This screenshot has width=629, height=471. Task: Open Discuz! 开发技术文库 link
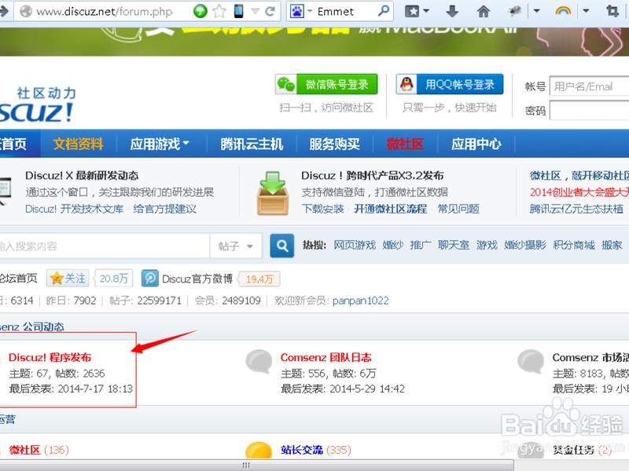74,209
